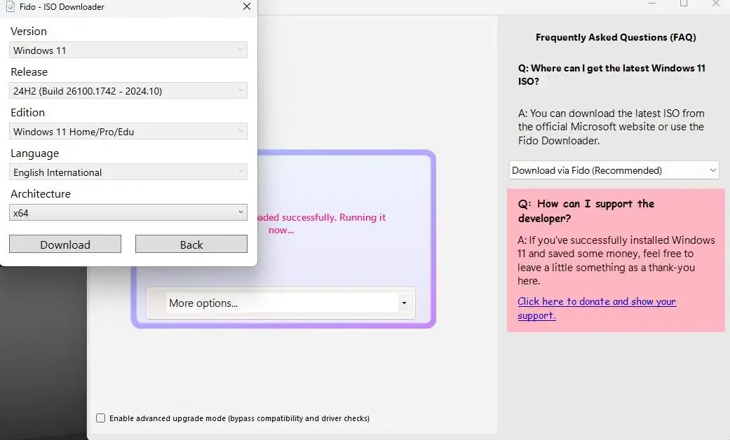Minimize the background main window
The height and width of the screenshot is (440, 730).
coord(652,4)
